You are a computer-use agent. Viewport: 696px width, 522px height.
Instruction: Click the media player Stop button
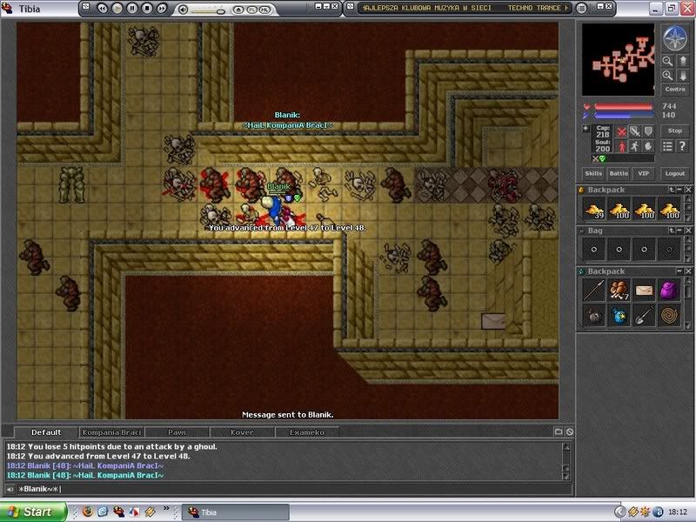click(147, 8)
